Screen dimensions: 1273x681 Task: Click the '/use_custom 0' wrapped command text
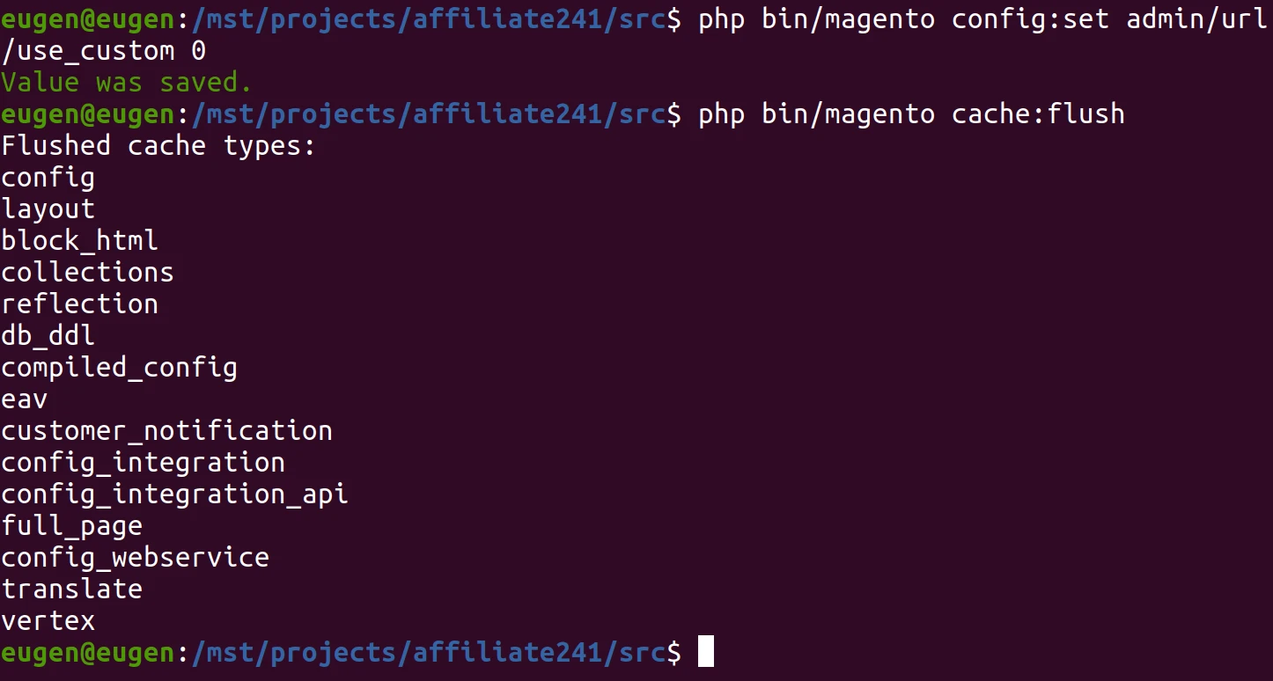point(103,51)
